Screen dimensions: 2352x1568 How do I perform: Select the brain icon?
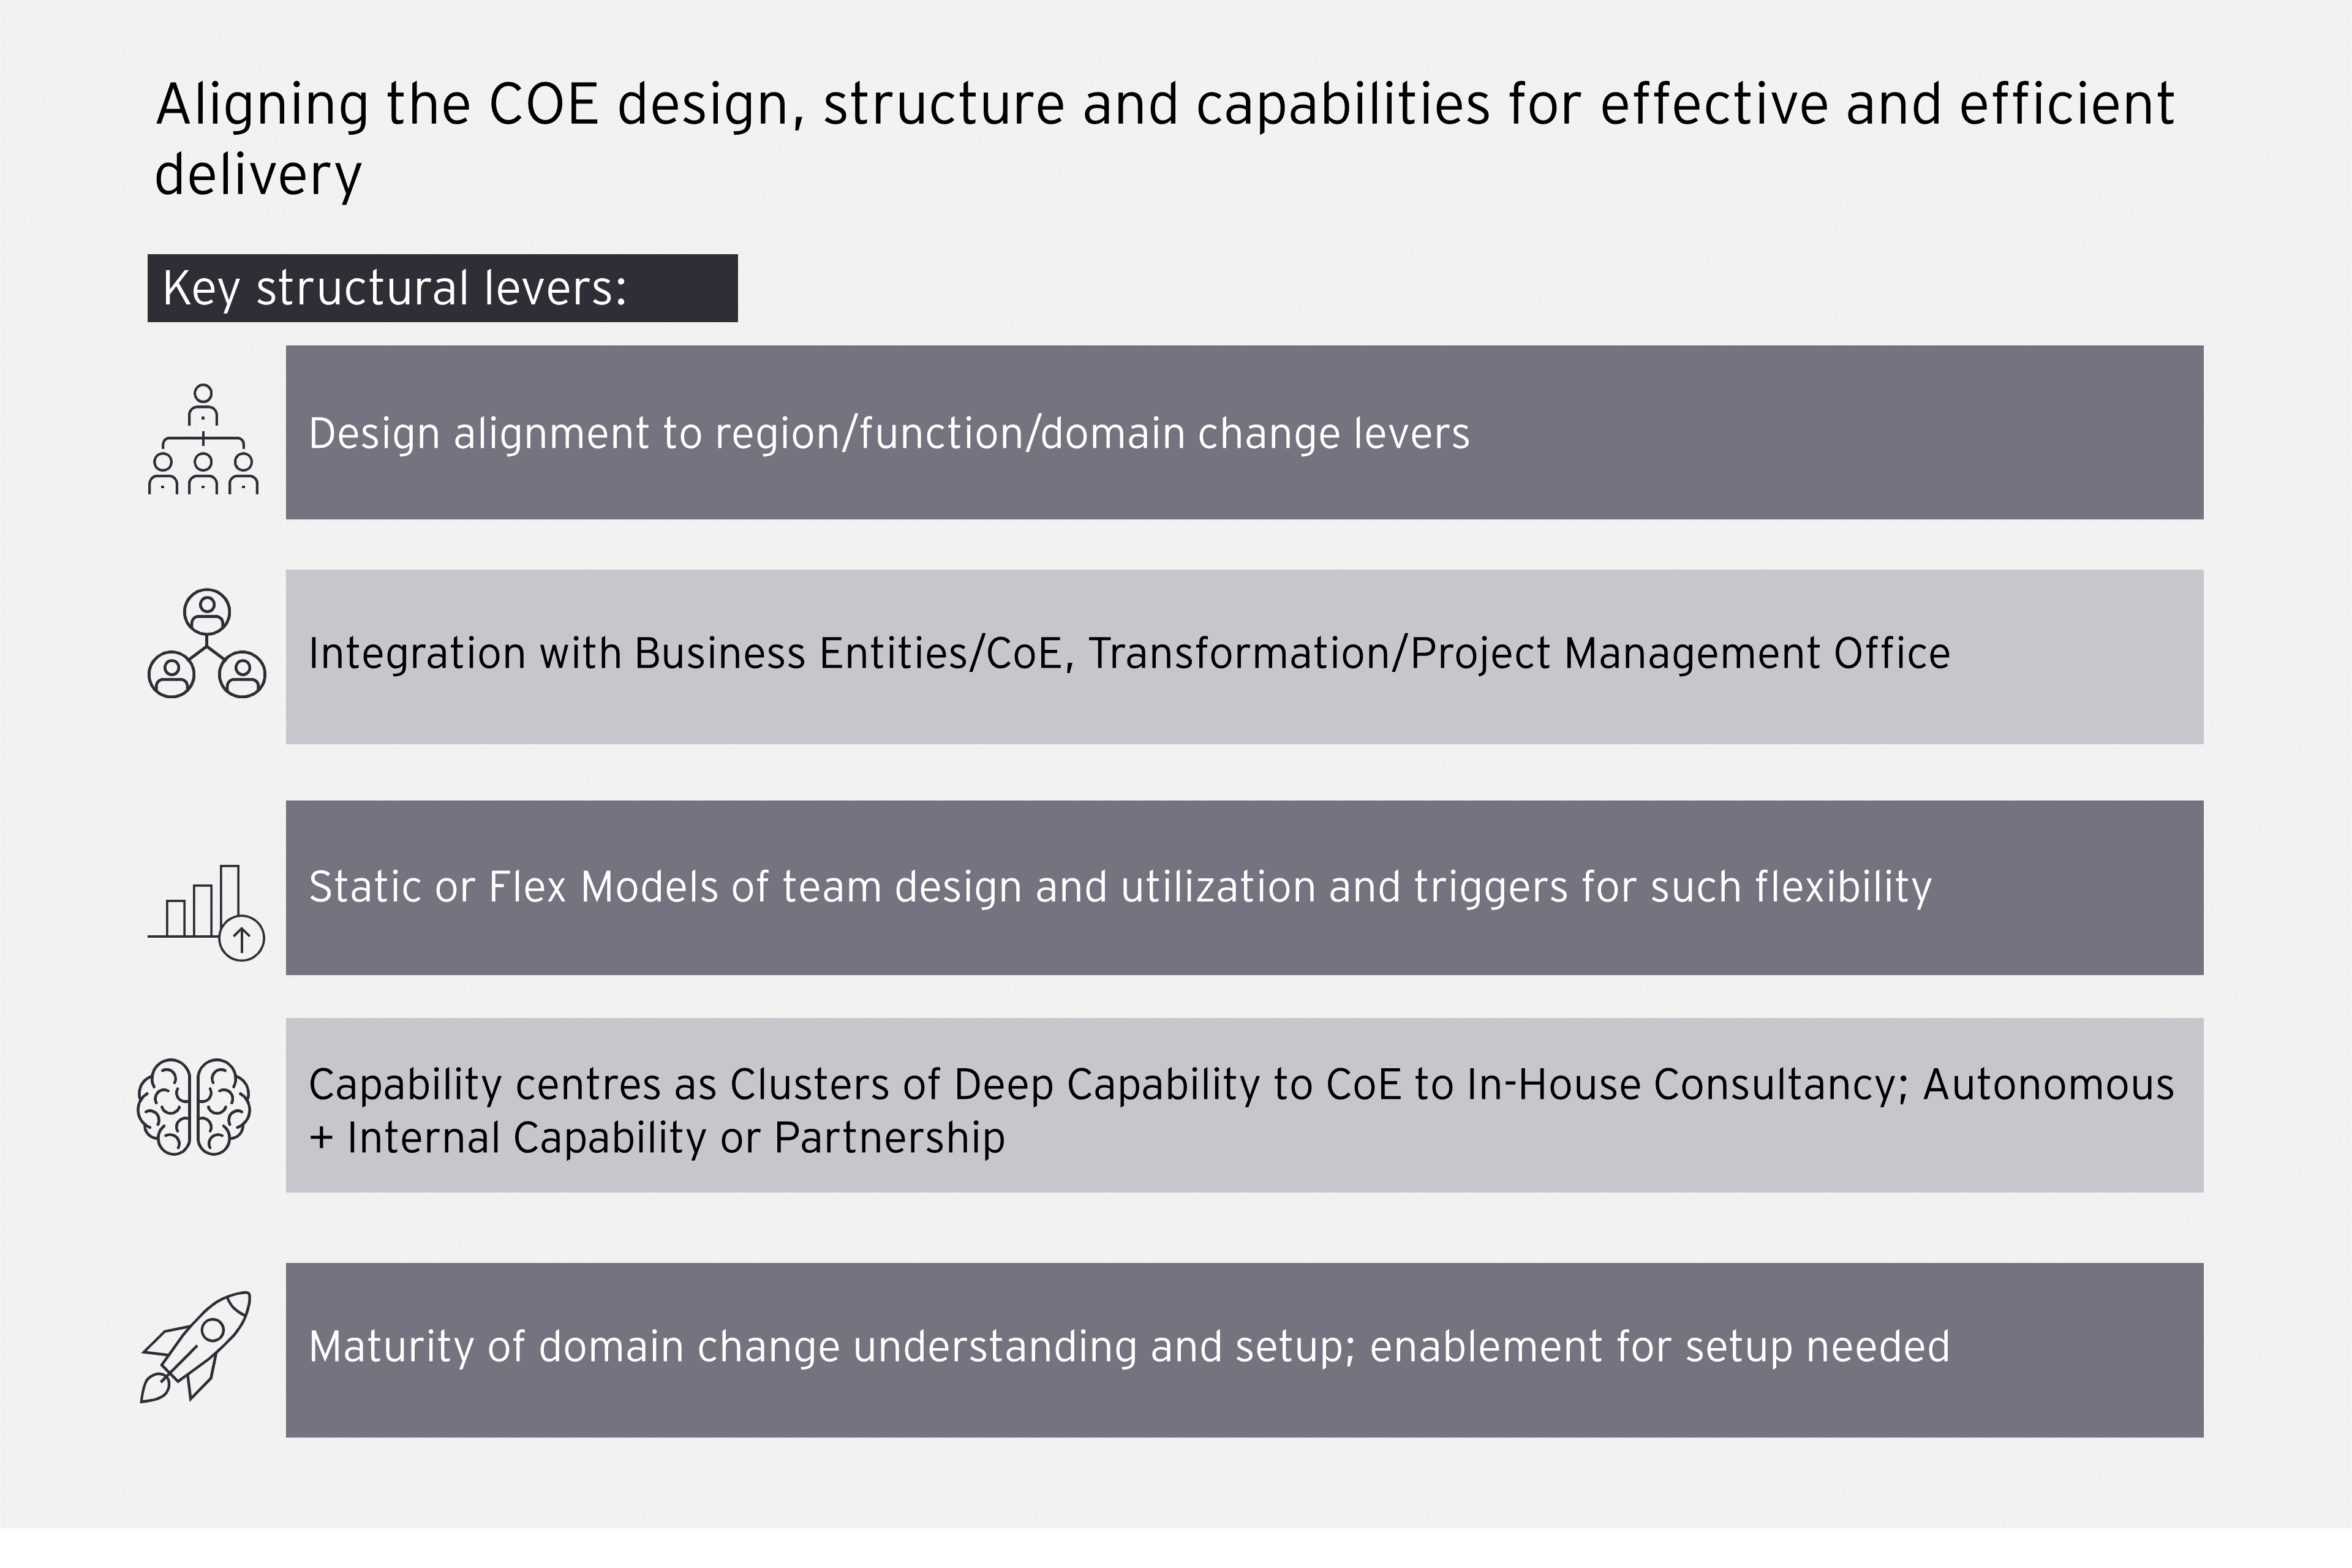click(194, 1106)
